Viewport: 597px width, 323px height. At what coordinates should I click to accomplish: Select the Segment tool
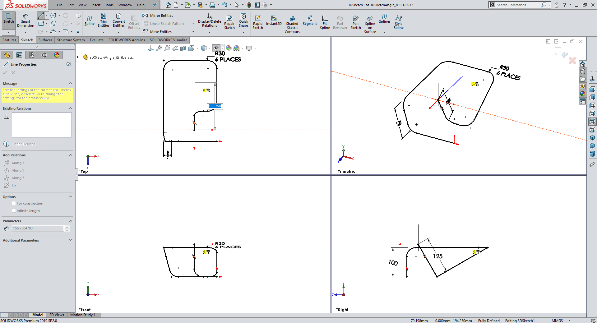pos(310,21)
